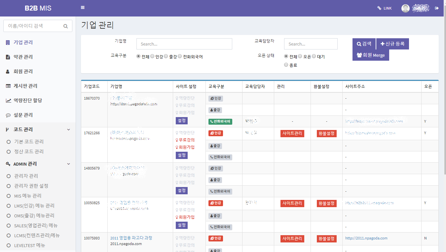Click the speech bubble icon beside 설문 관리
The height and width of the screenshot is (252, 446).
[8, 115]
